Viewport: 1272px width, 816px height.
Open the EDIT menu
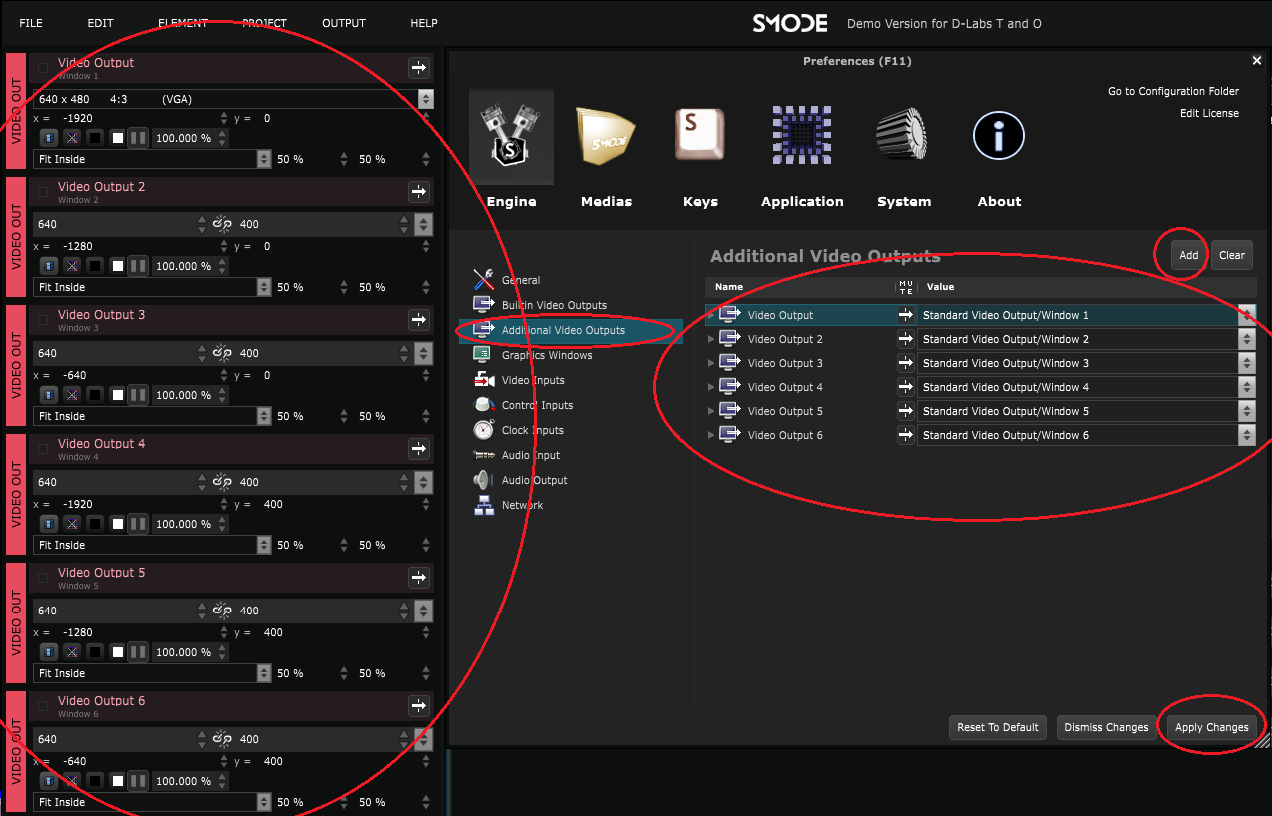coord(100,23)
